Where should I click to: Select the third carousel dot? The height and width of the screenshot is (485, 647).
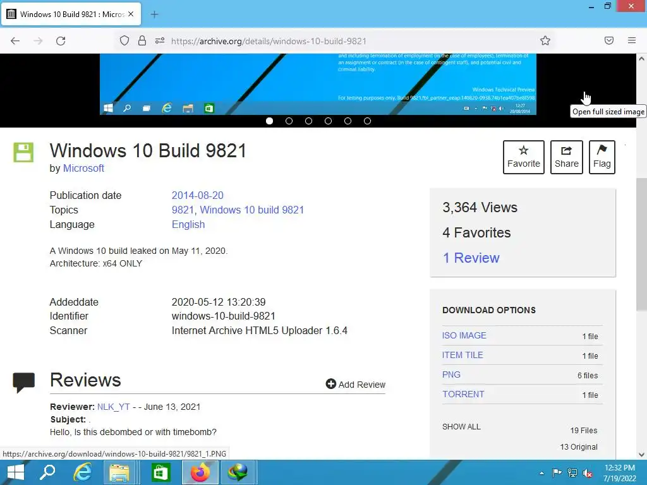coord(308,121)
